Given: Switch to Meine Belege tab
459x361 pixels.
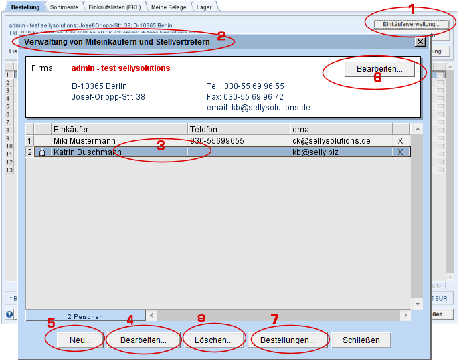Looking at the screenshot, I should click(x=169, y=7).
